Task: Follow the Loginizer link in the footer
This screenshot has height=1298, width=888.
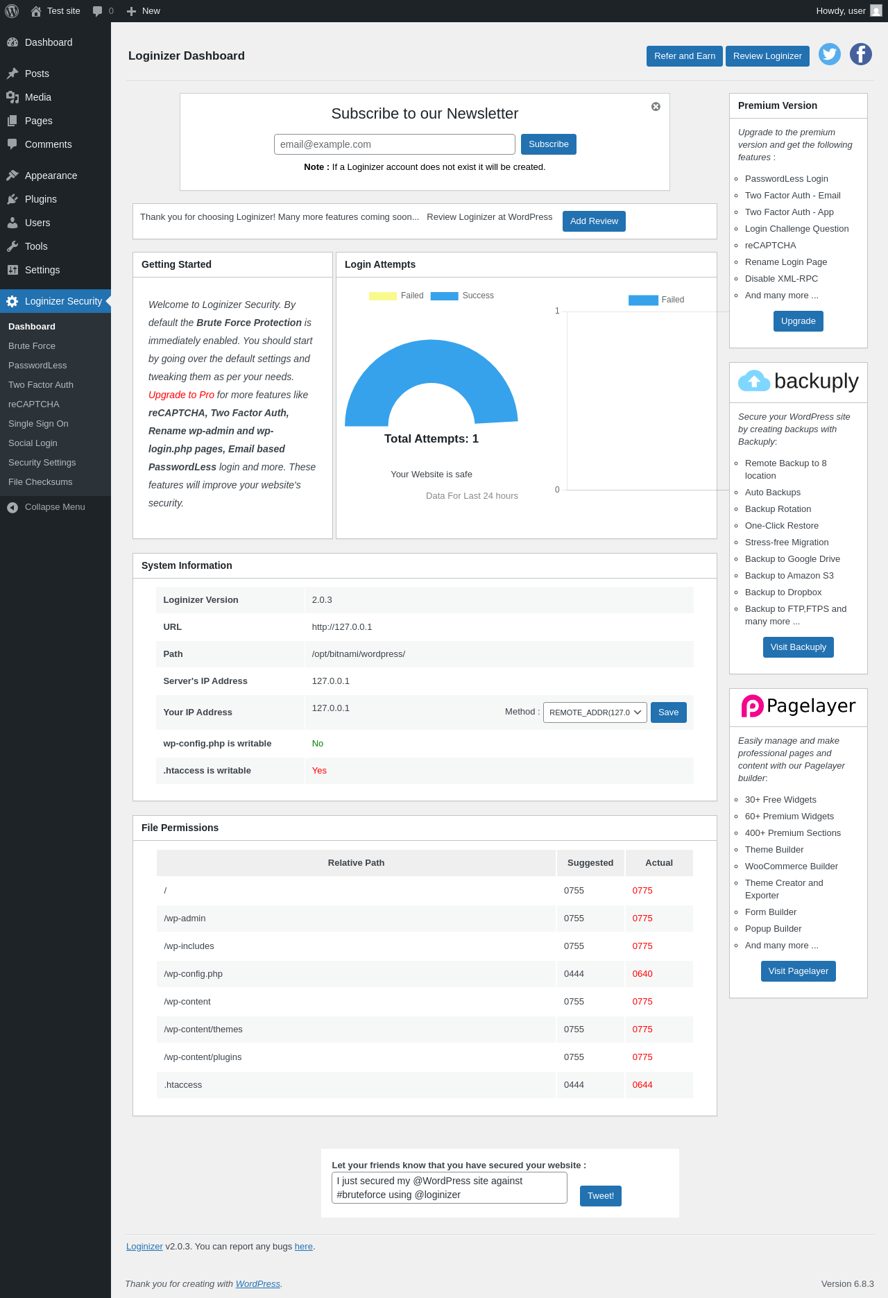Action: pyautogui.click(x=144, y=1247)
